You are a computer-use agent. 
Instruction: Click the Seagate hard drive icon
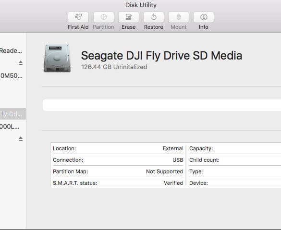coord(57,58)
